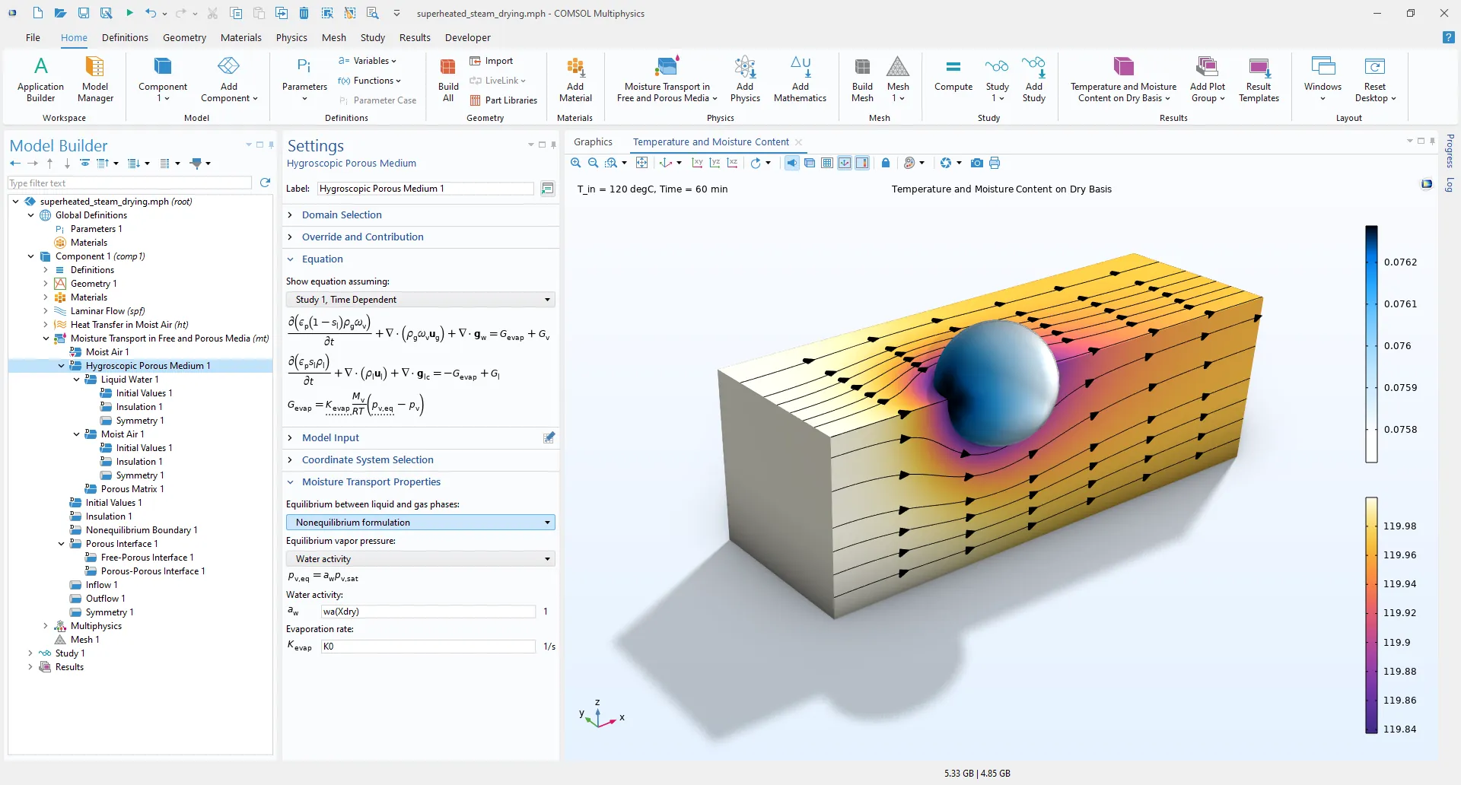Click the Add Material button

point(575,80)
